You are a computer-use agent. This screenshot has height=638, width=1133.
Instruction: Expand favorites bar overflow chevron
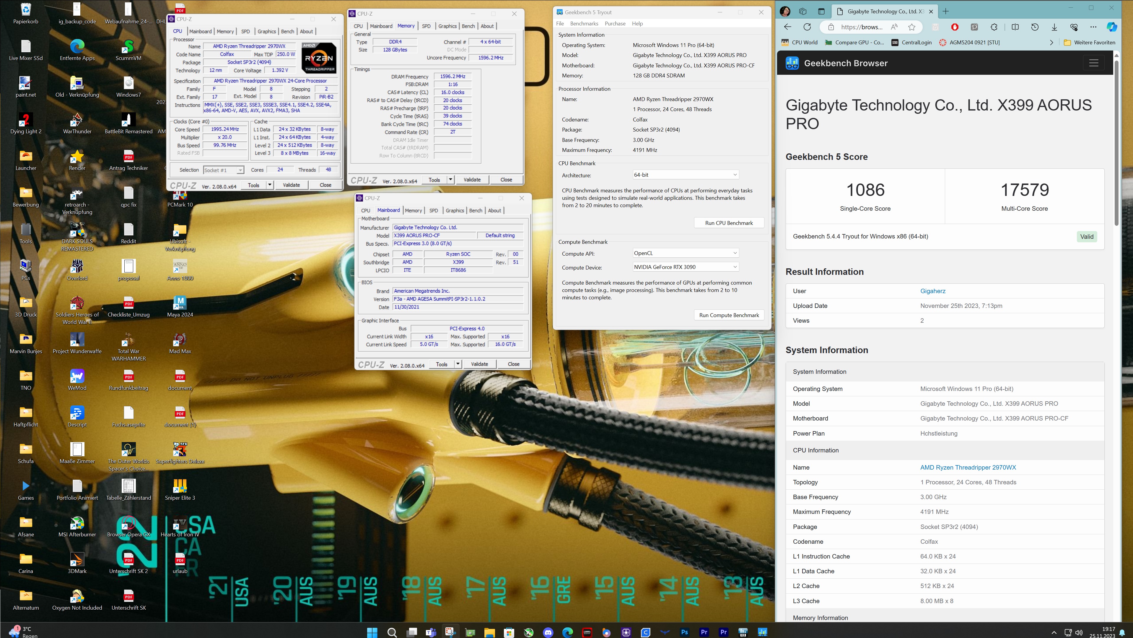1052,42
